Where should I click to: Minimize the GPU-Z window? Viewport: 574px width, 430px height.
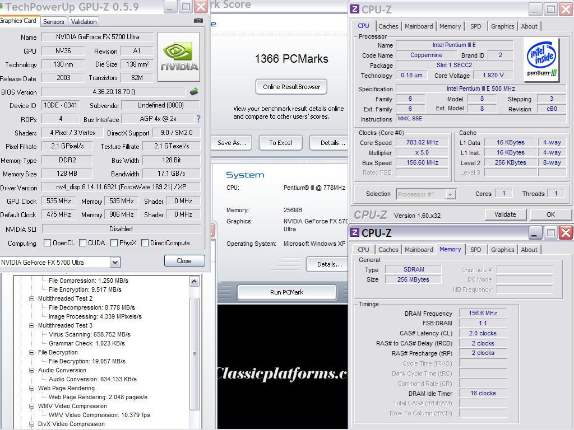click(x=170, y=7)
